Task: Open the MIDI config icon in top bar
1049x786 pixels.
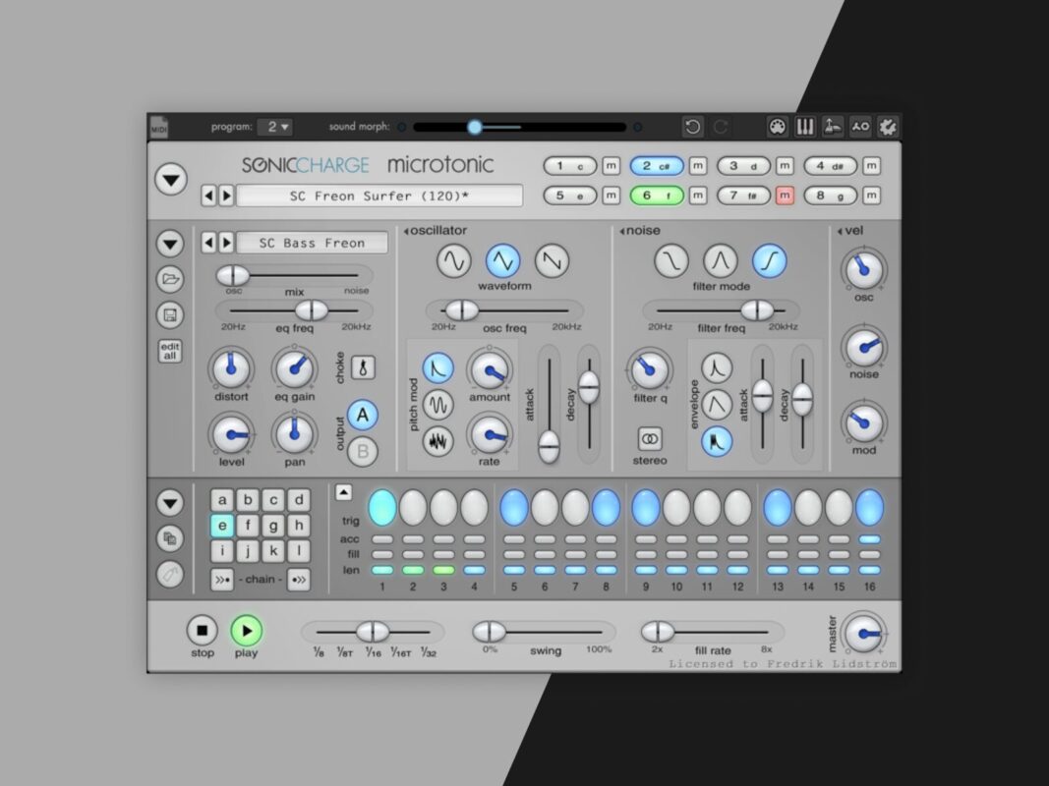Action: coord(777,127)
